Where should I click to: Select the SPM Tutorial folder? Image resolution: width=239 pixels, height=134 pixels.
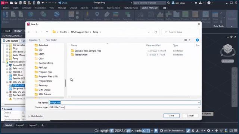(x=43, y=94)
